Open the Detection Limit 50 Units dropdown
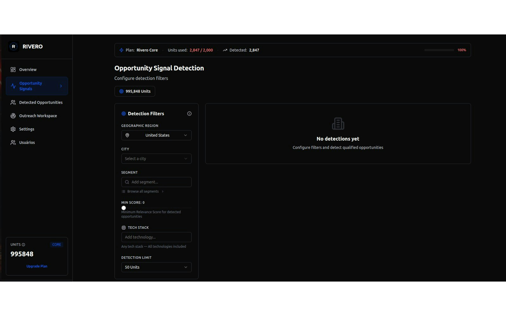The image size is (506, 316). point(156,267)
